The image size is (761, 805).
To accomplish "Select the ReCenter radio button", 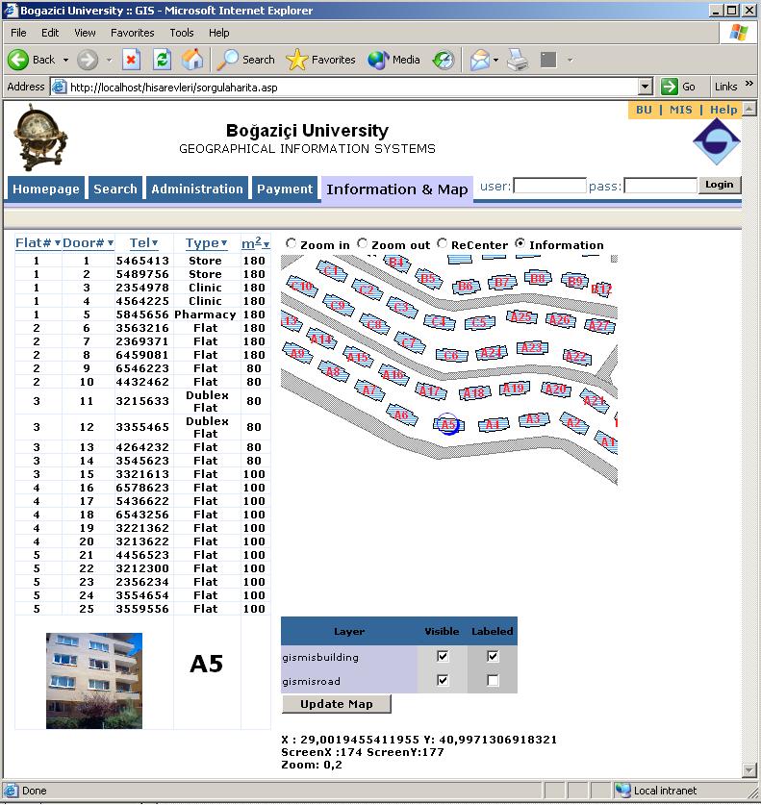I will [443, 243].
